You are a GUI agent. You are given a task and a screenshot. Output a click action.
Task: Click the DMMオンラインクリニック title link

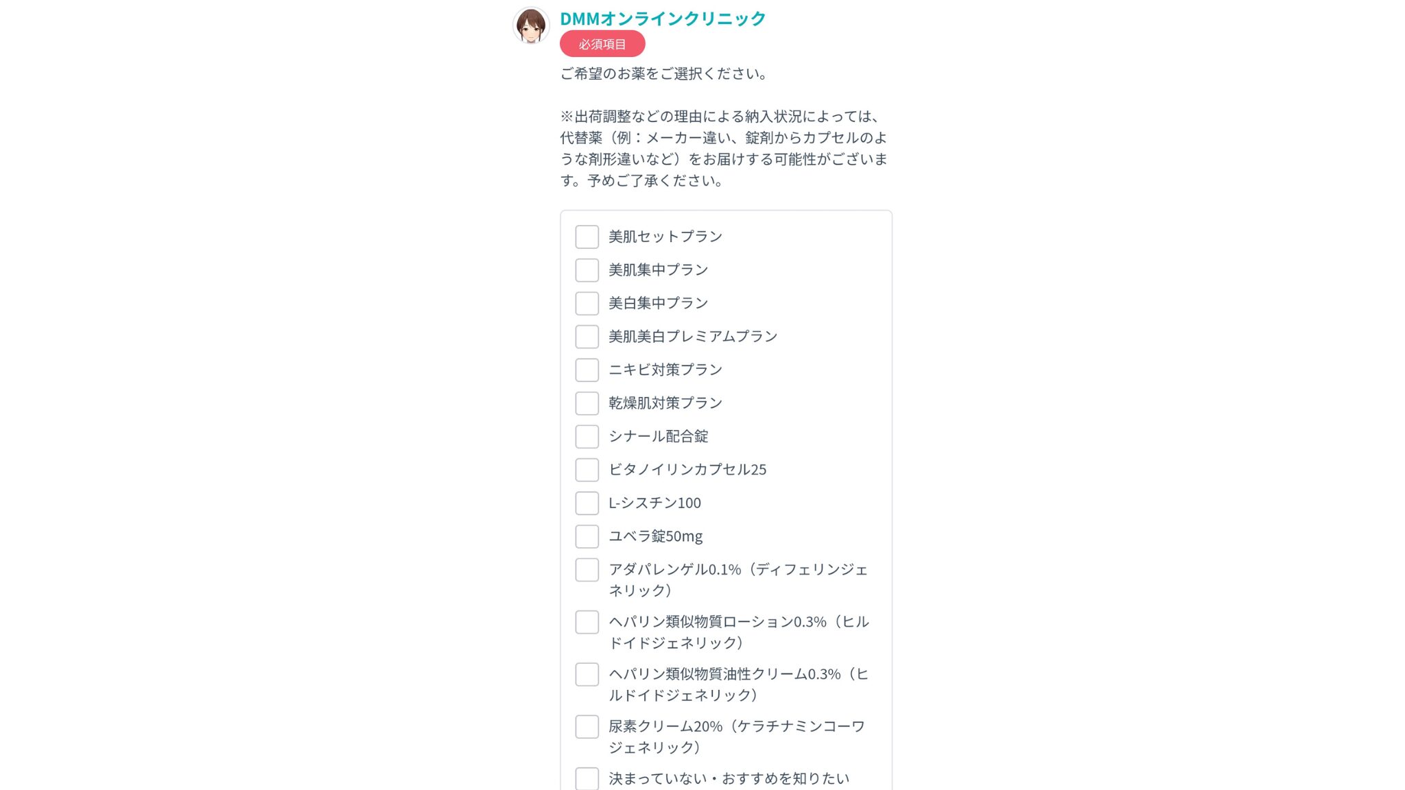[x=662, y=19]
